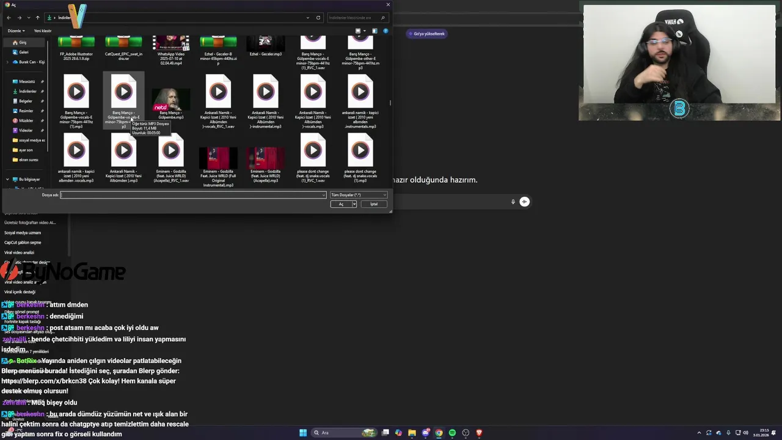The width and height of the screenshot is (782, 440).
Task: Select Eminem Godzilla (Acapella)_RVC_1.wav file
Action: (170, 158)
